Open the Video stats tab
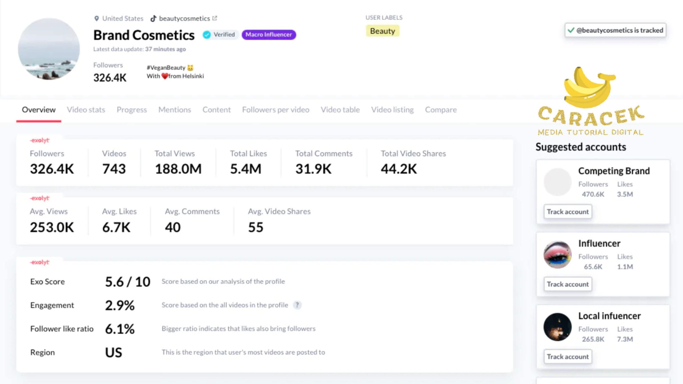The height and width of the screenshot is (384, 683). coord(86,110)
